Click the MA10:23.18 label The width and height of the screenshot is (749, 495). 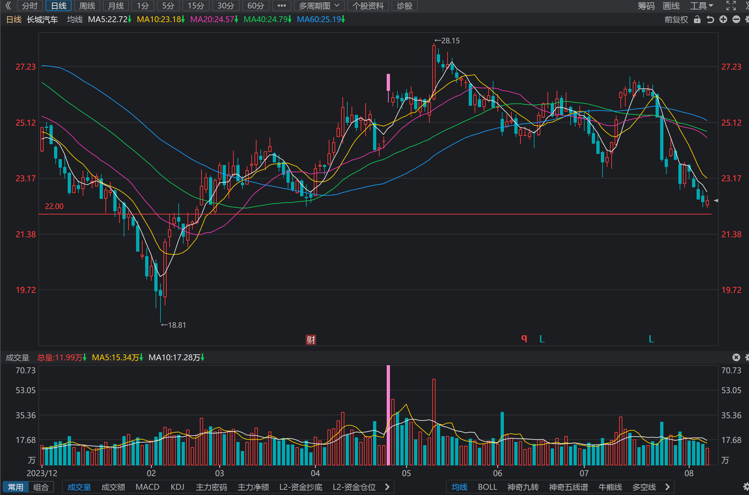point(161,20)
